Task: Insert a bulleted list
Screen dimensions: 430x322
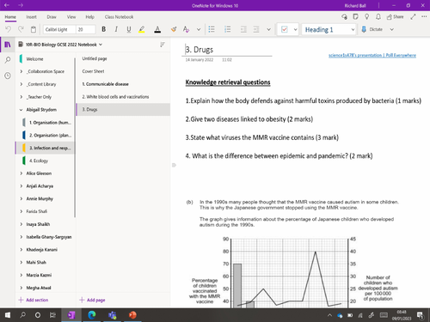Action: (212, 29)
